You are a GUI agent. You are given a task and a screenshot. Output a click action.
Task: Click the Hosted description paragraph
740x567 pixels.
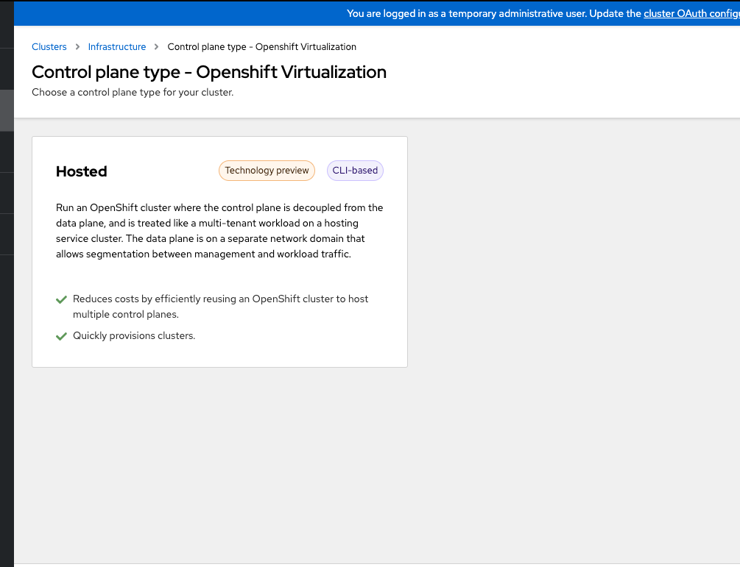pyautogui.click(x=219, y=231)
